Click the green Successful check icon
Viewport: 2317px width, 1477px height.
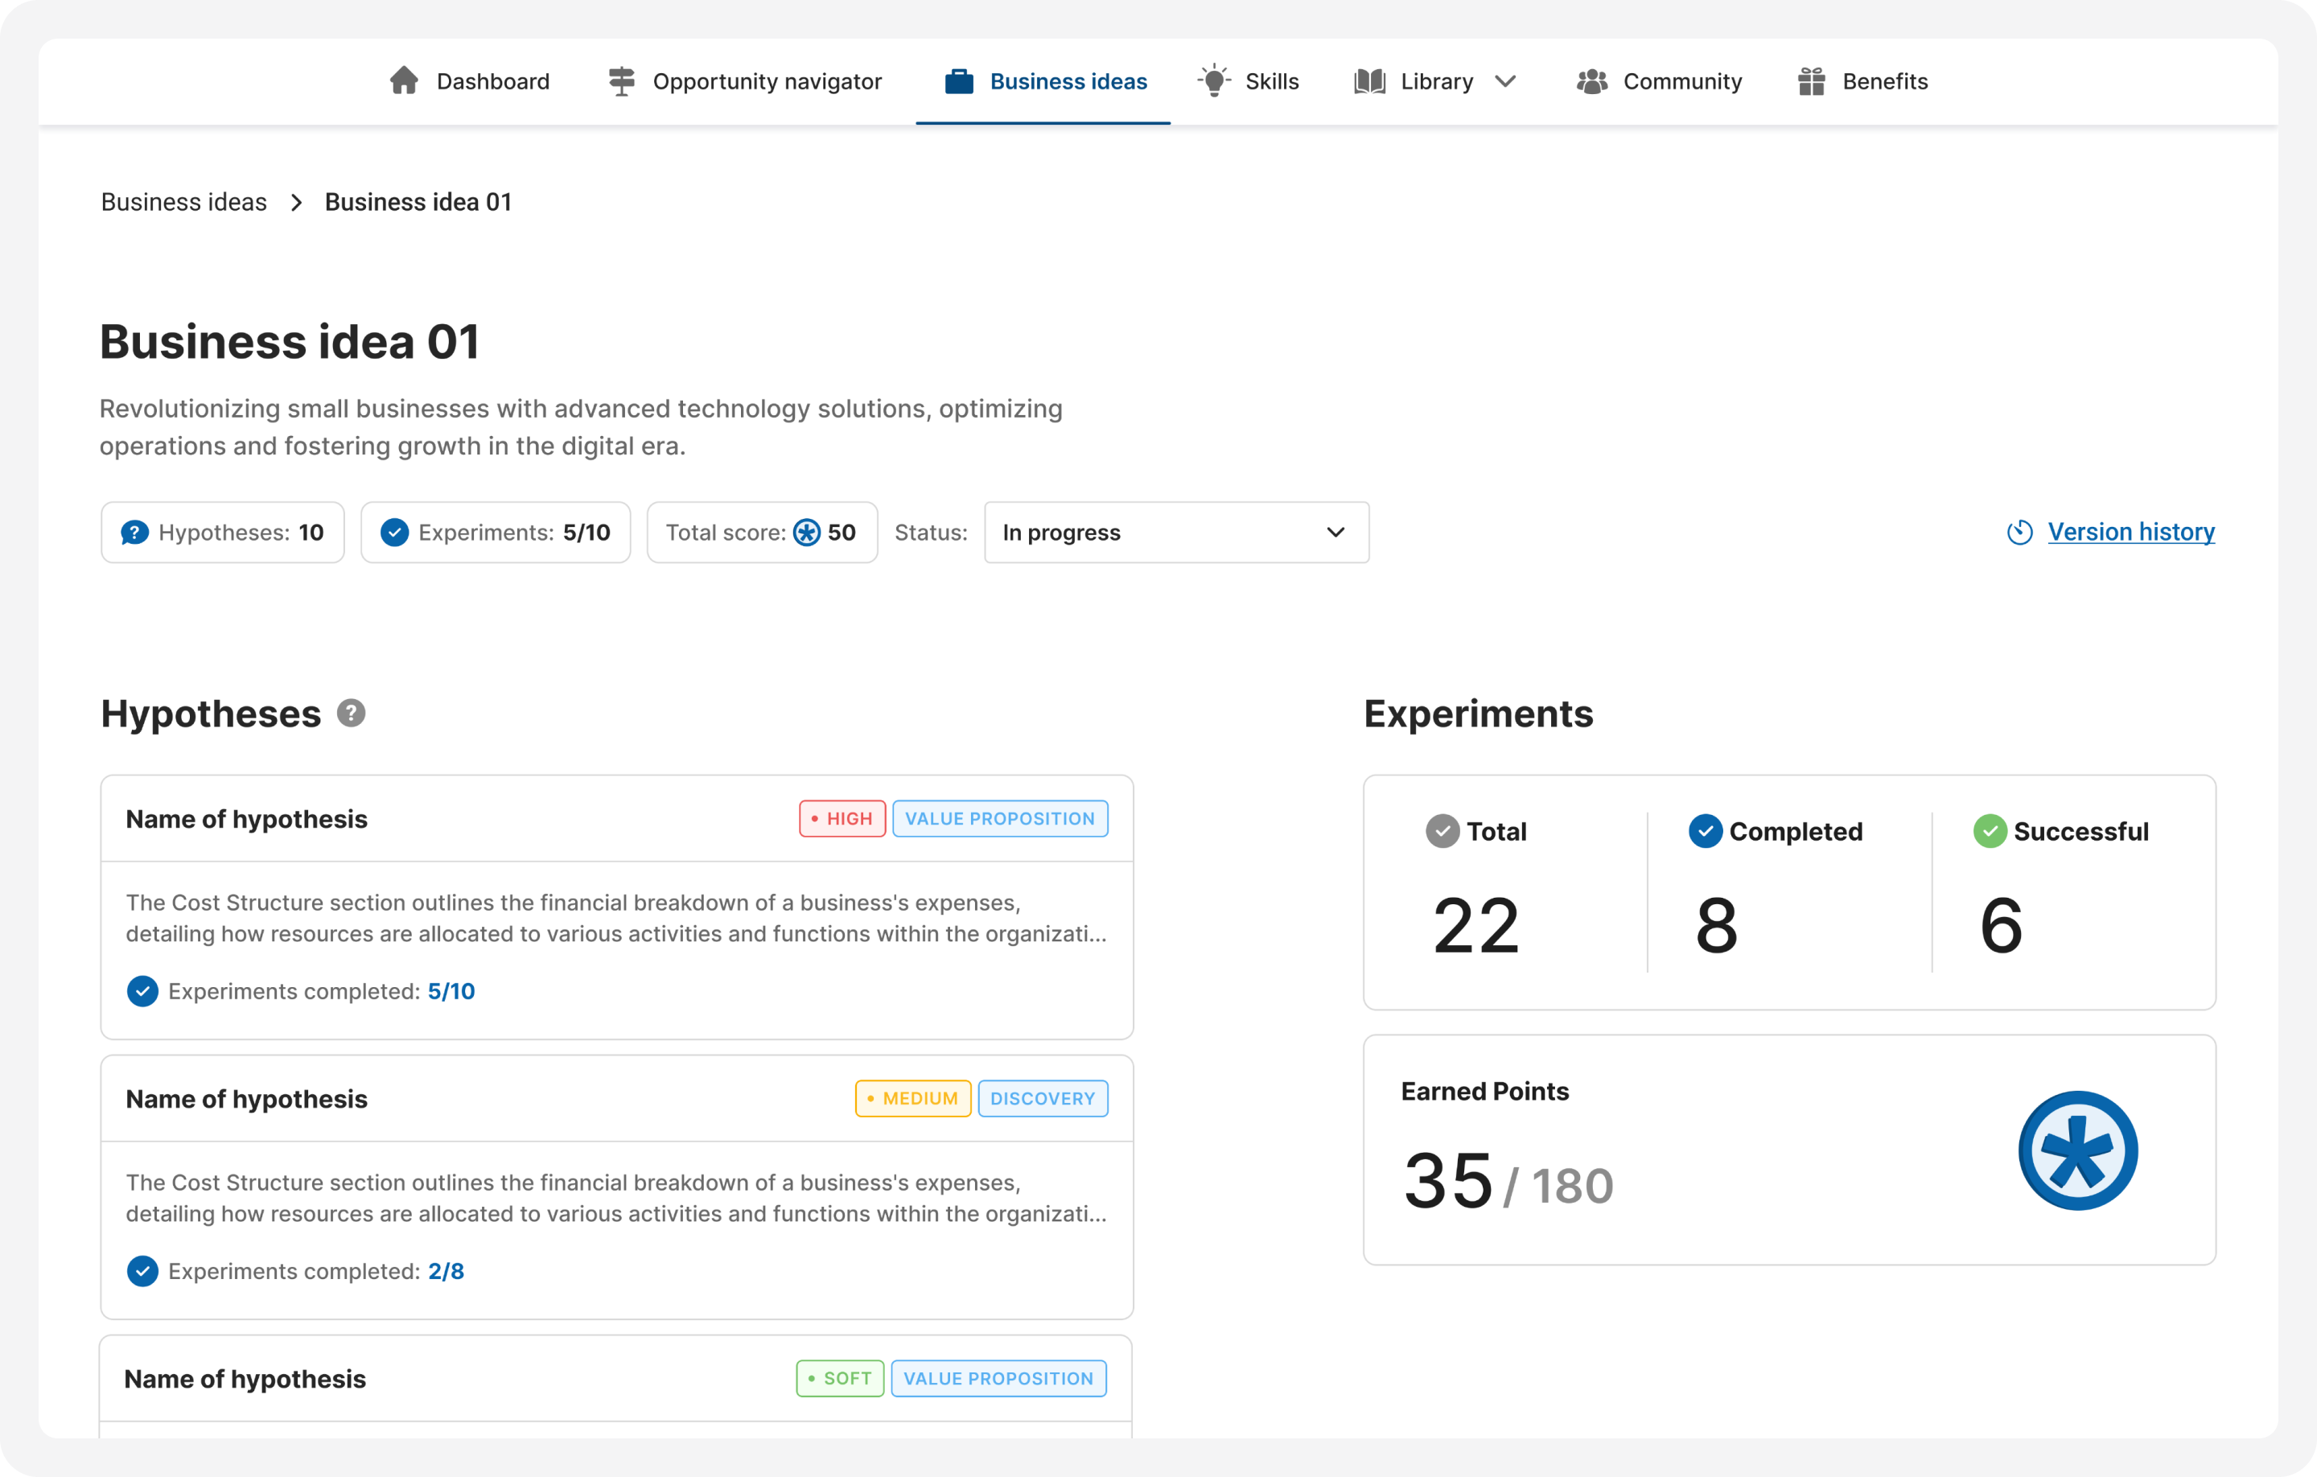pos(1990,831)
